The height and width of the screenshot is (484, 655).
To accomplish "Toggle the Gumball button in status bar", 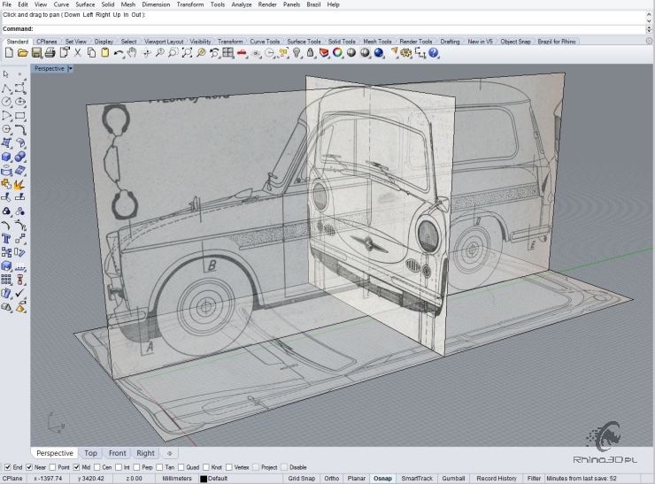I will tap(452, 479).
